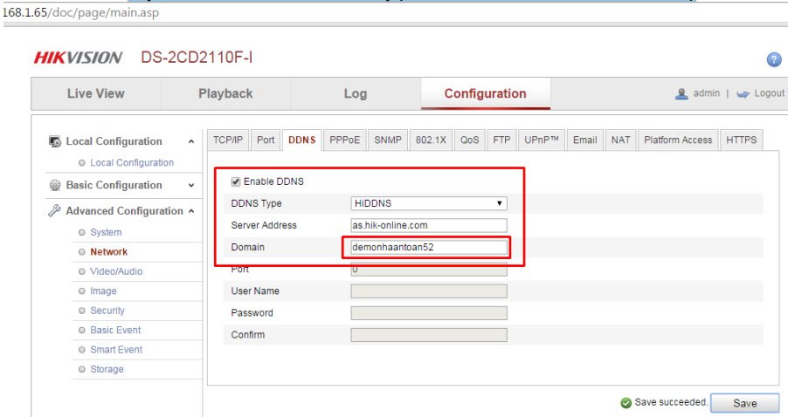Viewport: 788px width, 417px height.
Task: Click the blue help question mark icon
Action: coord(773,59)
